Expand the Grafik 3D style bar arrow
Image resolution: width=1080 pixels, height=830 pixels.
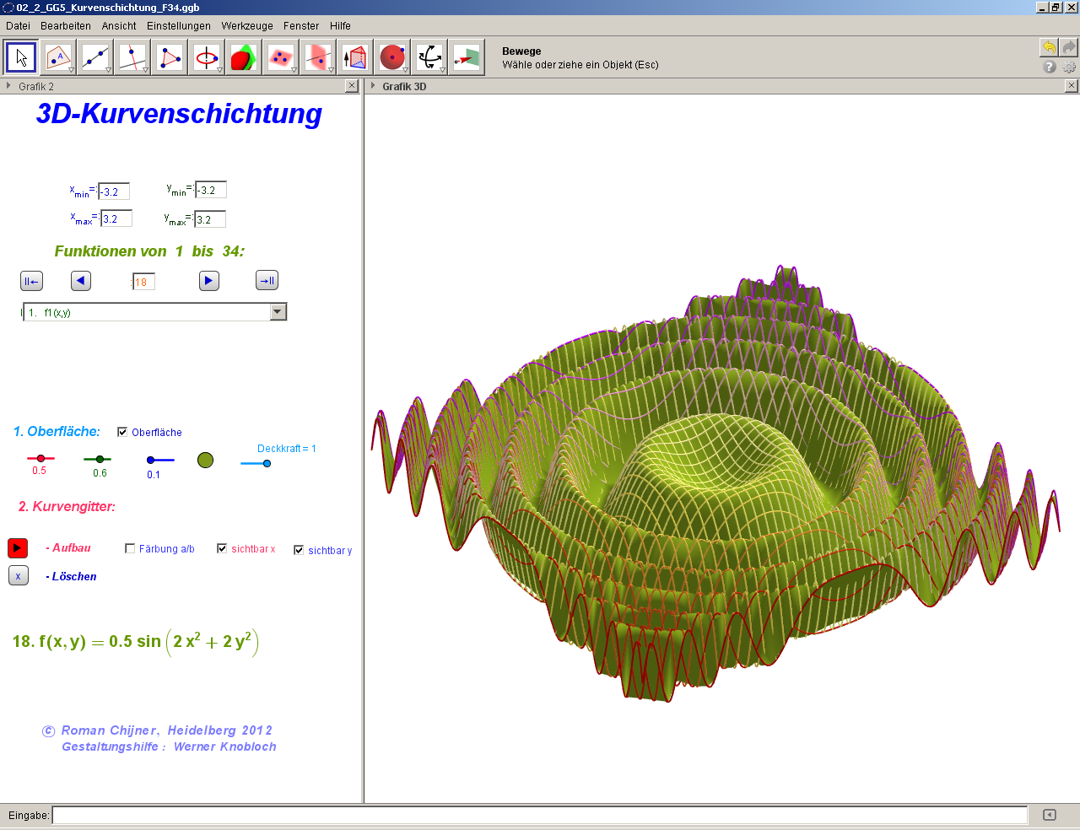pyautogui.click(x=373, y=86)
